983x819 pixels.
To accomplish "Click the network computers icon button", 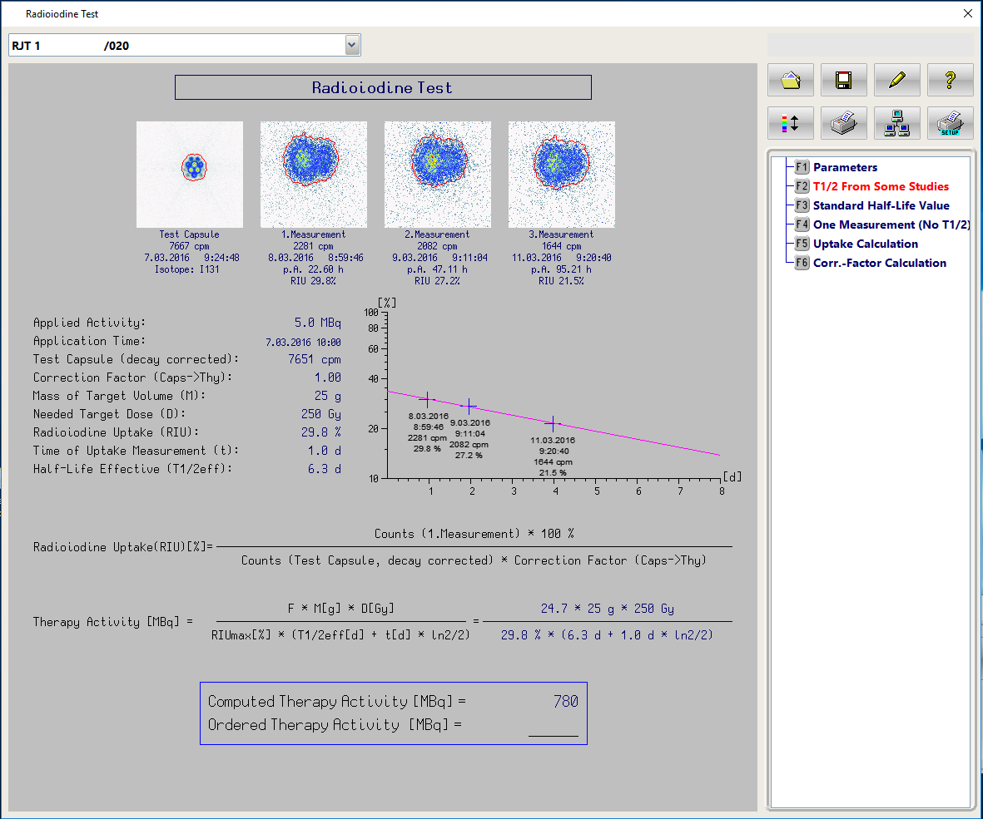I will 896,123.
